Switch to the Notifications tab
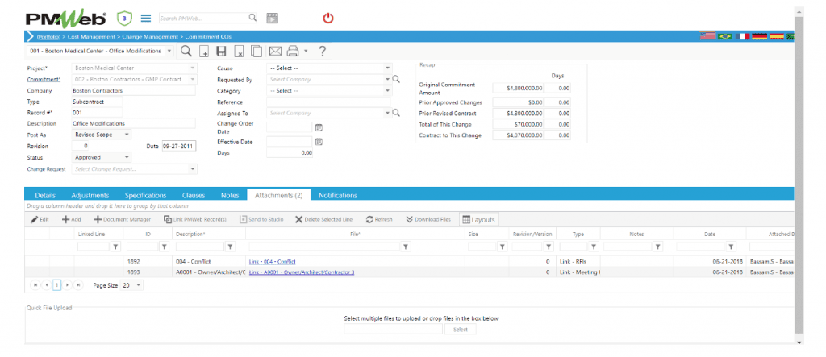 click(338, 195)
